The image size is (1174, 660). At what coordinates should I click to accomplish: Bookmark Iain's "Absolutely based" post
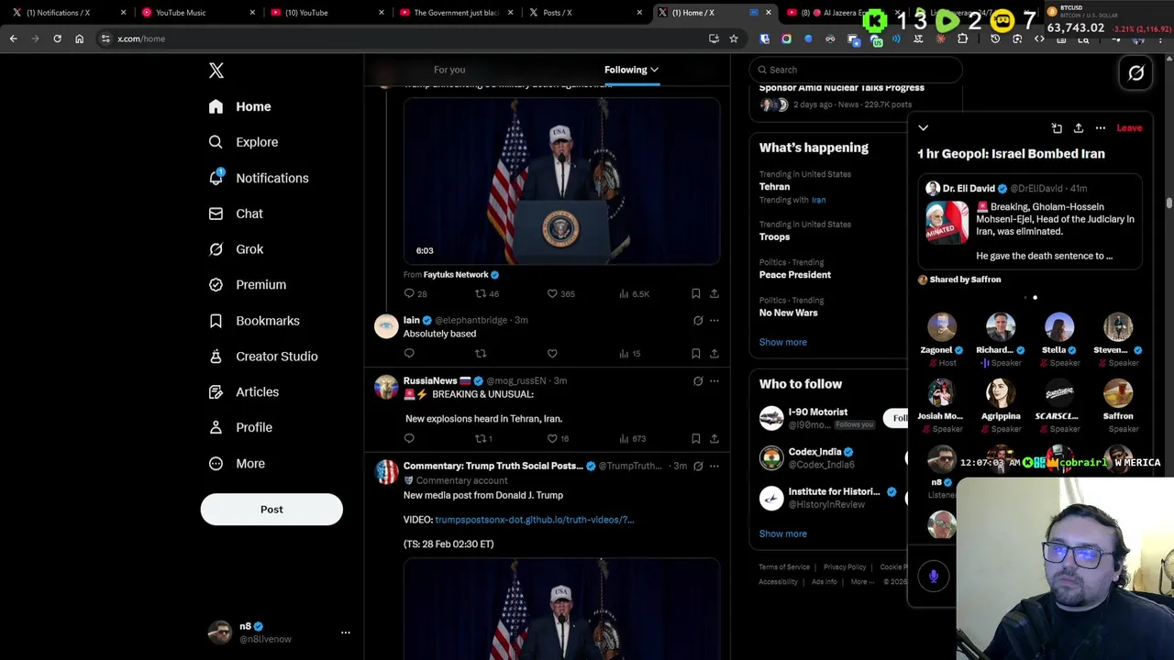[x=696, y=353]
